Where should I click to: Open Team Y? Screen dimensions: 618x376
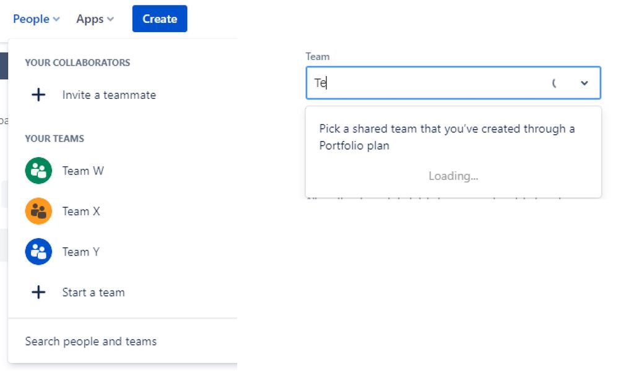click(81, 252)
